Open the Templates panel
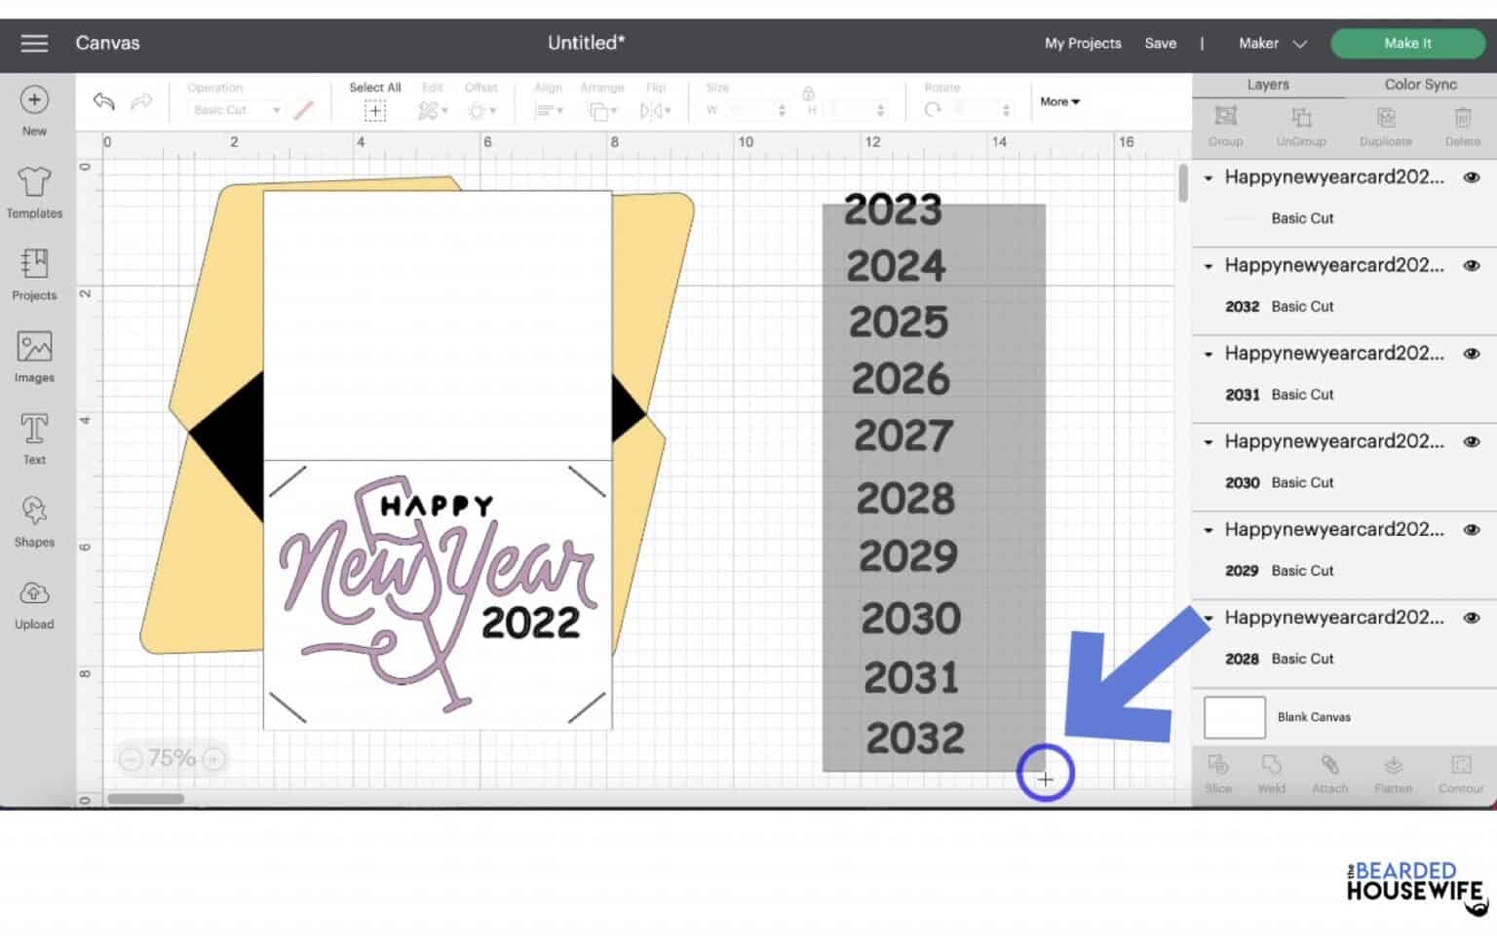 tap(34, 191)
